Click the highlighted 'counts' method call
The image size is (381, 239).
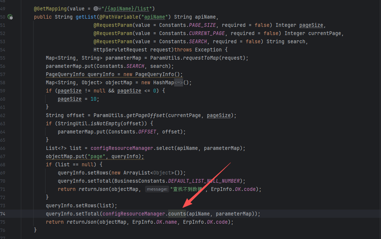pyautogui.click(x=177, y=214)
